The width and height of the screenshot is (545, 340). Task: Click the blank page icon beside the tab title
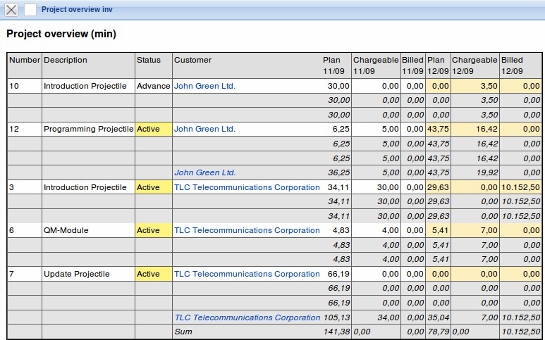(x=30, y=10)
